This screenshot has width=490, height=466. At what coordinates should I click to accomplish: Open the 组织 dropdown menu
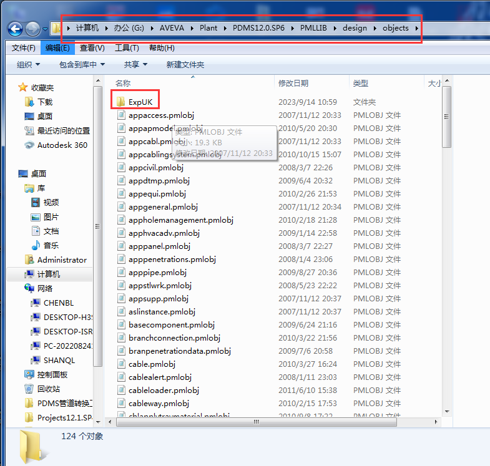point(28,65)
